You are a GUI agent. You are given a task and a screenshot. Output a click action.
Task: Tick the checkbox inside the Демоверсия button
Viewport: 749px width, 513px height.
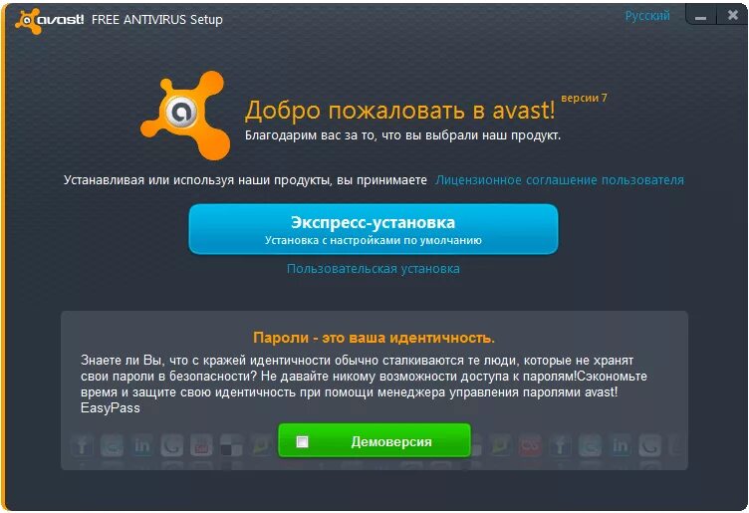click(302, 442)
